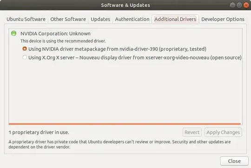This screenshot has height=168, width=251.
Task: Click the '1 proprietary driver in use' status text
Action: pyautogui.click(x=39, y=132)
